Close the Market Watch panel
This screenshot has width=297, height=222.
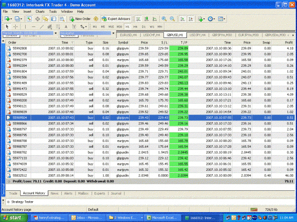[x=56, y=33]
